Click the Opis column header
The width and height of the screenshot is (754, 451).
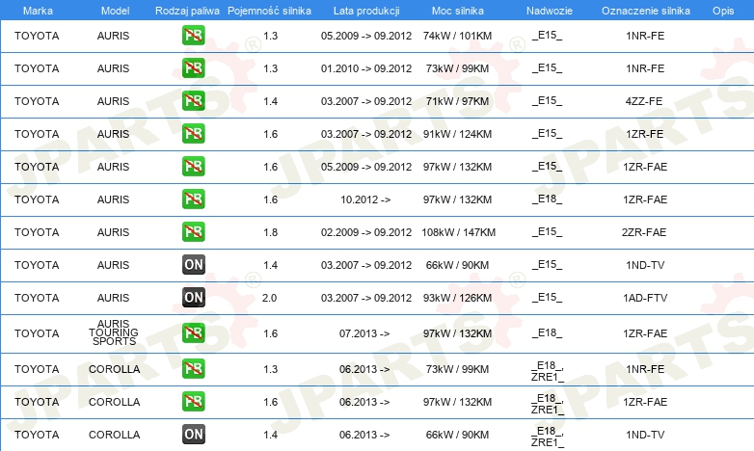[x=723, y=11]
